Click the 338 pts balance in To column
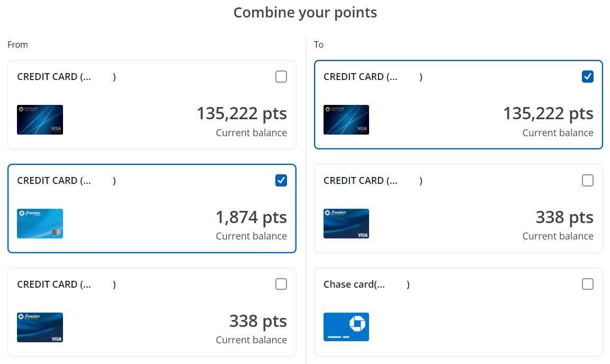This screenshot has height=364, width=610. pyautogui.click(x=564, y=217)
